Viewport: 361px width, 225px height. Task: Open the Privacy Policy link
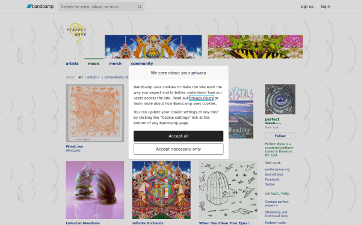pos(202,98)
